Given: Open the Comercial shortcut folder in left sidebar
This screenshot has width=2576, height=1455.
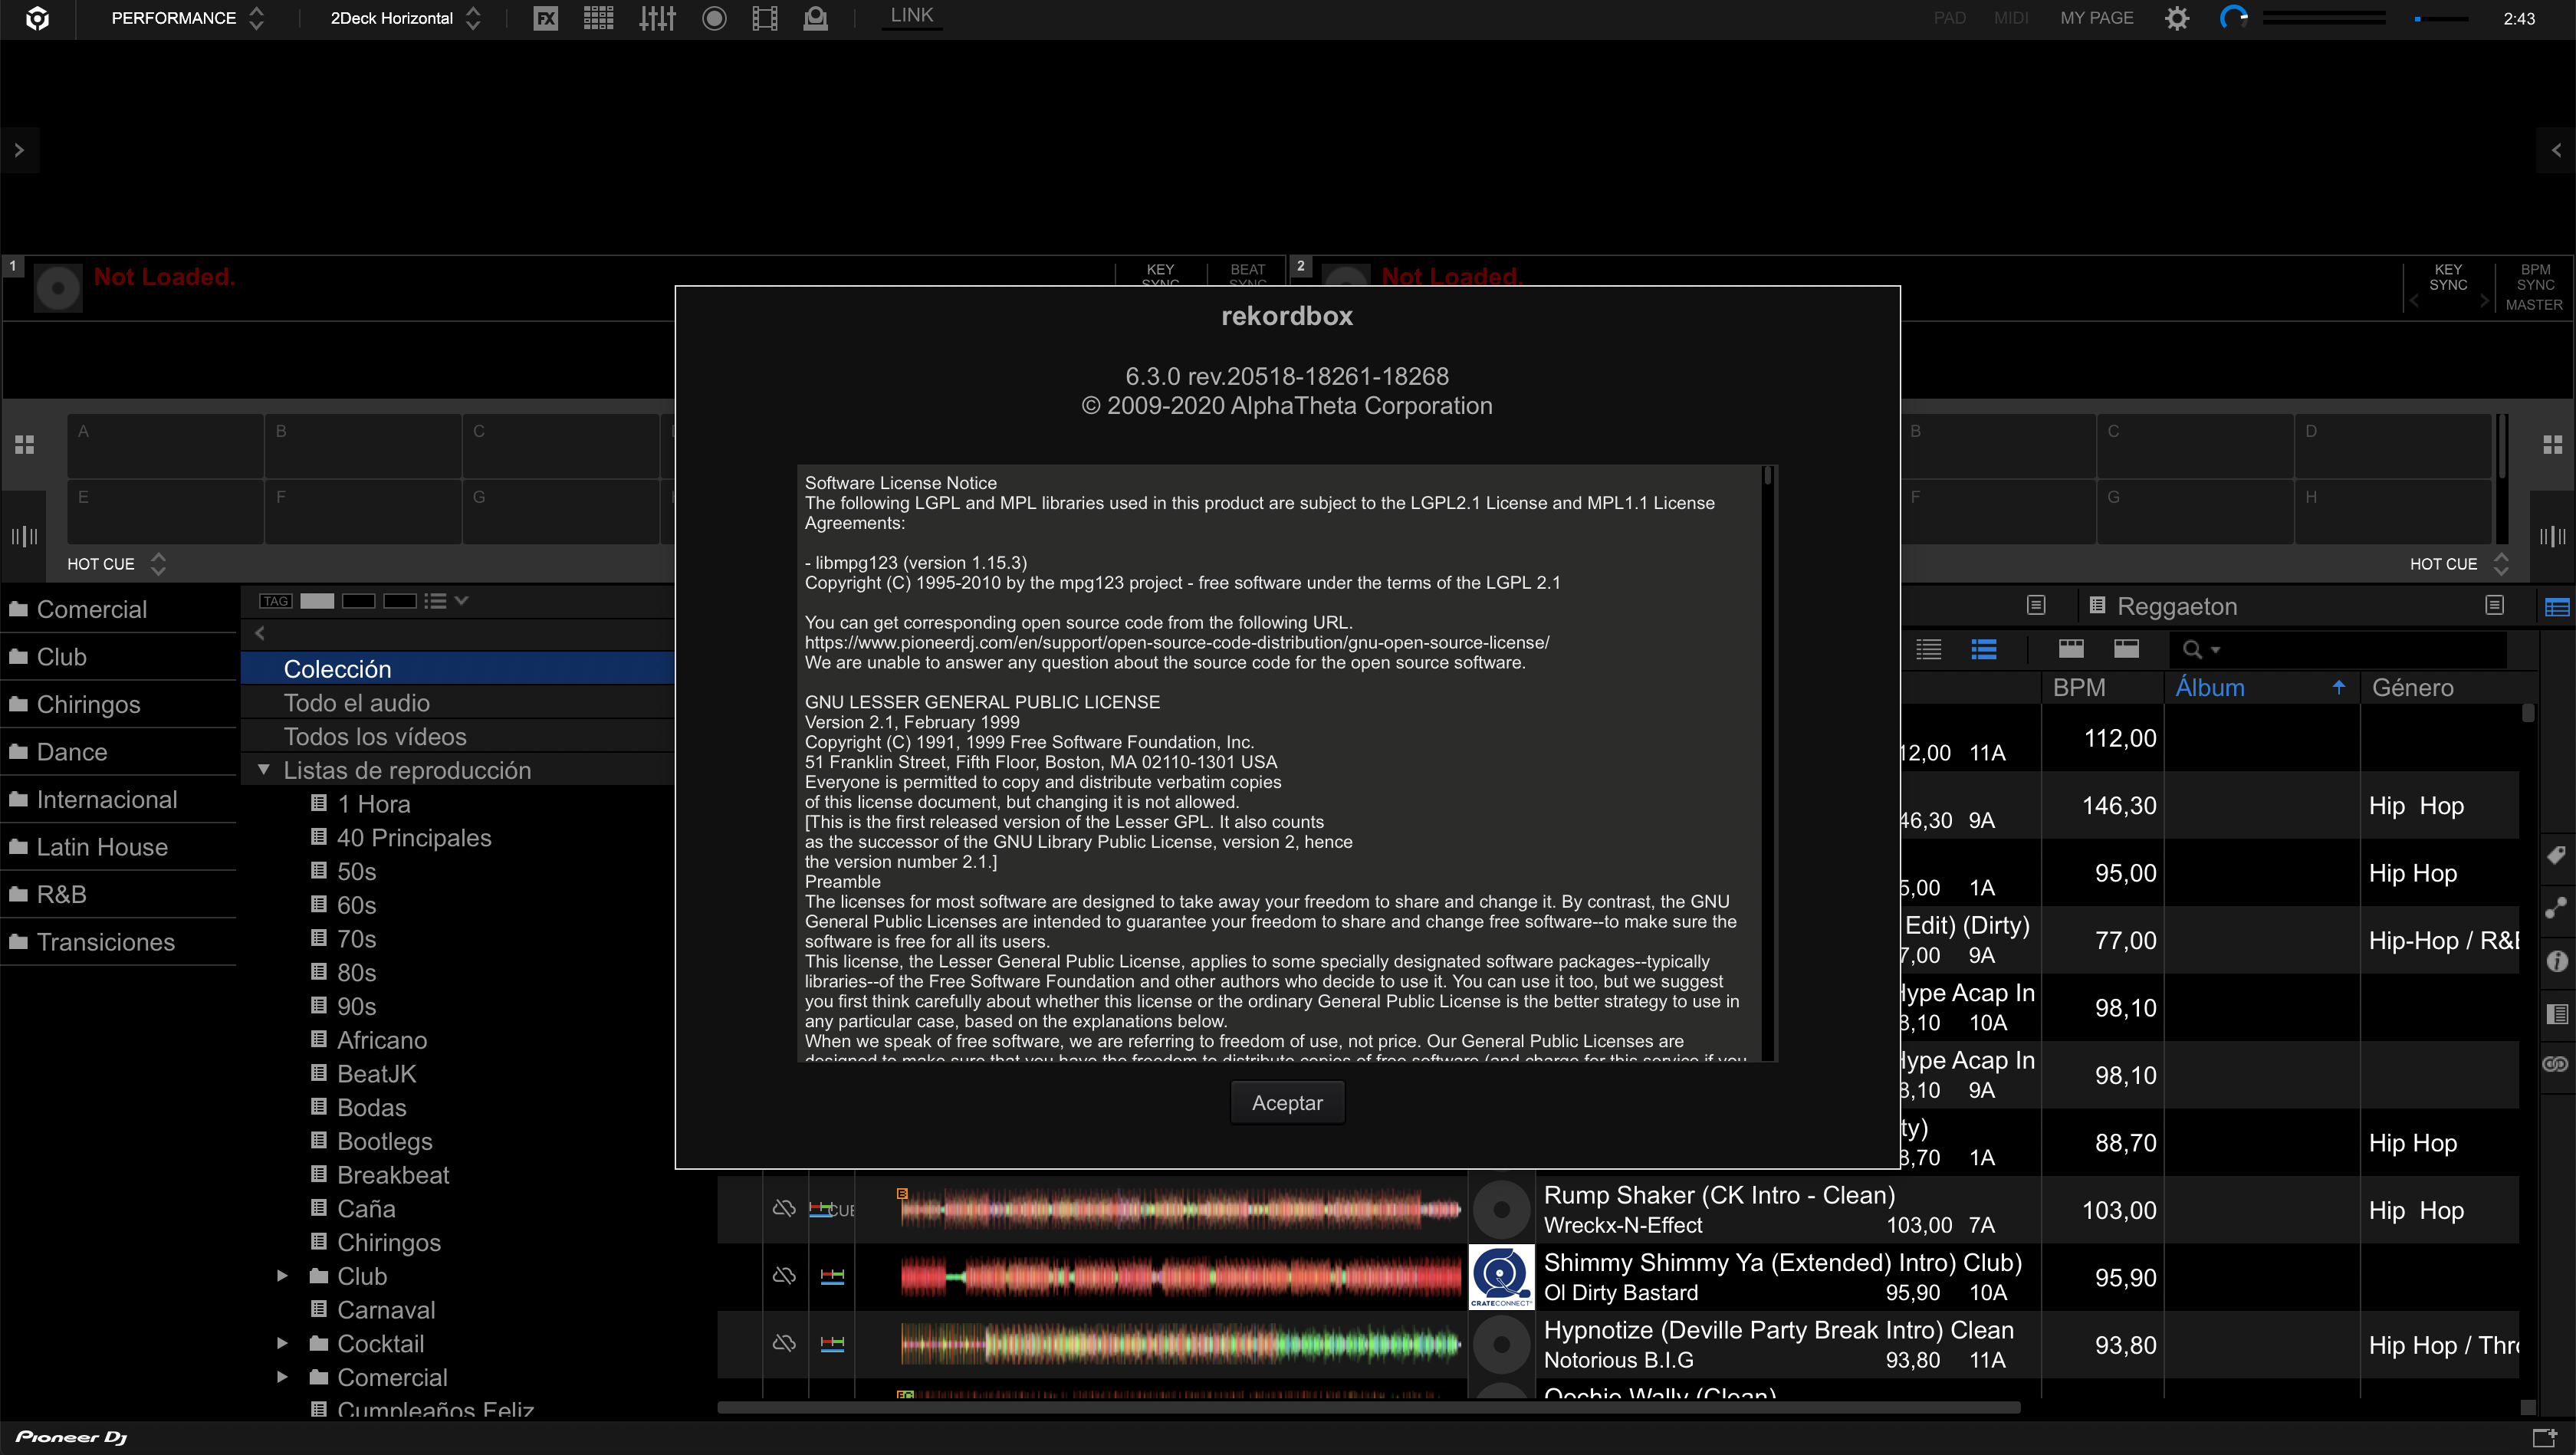Looking at the screenshot, I should (x=118, y=609).
